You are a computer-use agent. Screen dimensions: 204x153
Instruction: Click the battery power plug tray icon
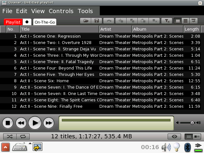coord(198,148)
